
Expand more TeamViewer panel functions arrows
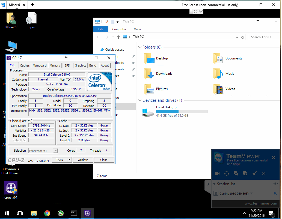pos(264,173)
